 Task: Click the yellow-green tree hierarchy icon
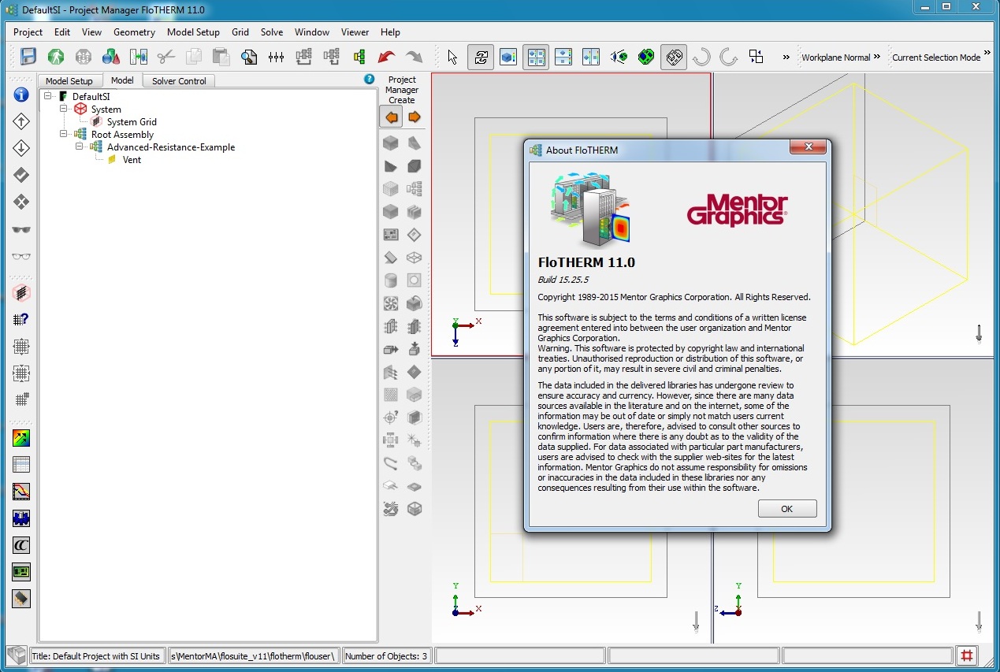click(359, 57)
